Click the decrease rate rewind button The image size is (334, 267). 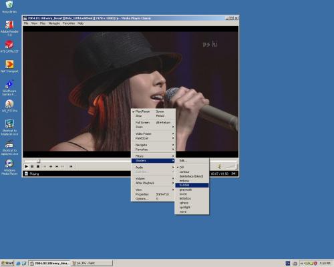pyautogui.click(x=51, y=166)
